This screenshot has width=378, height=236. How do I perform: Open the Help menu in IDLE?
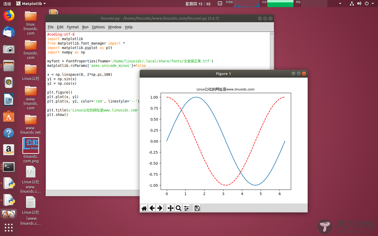click(x=129, y=27)
